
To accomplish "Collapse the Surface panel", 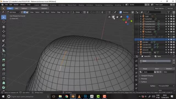I will 144,82.
